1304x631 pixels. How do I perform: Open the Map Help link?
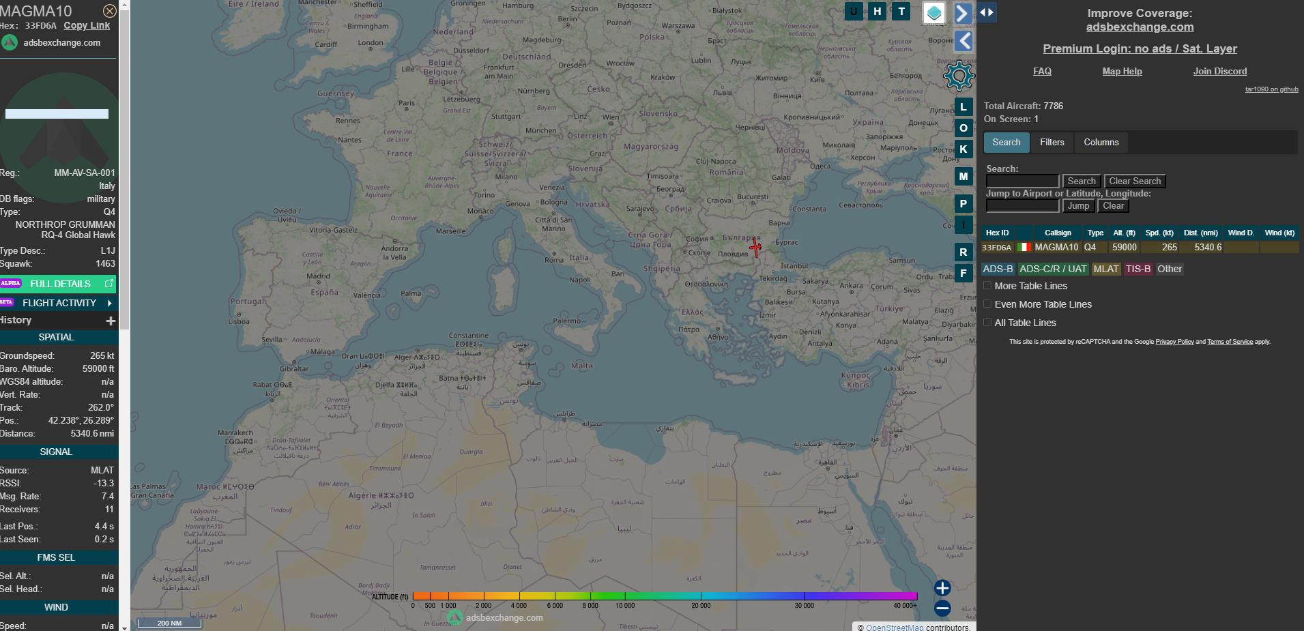coord(1122,71)
